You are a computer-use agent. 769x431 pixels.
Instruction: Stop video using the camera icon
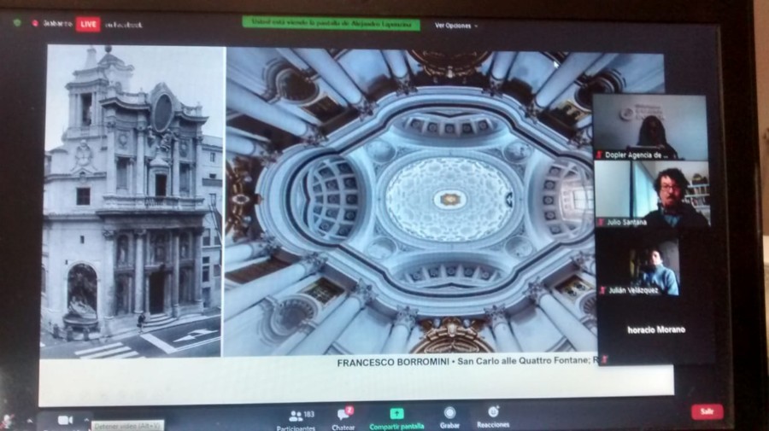pyautogui.click(x=65, y=420)
